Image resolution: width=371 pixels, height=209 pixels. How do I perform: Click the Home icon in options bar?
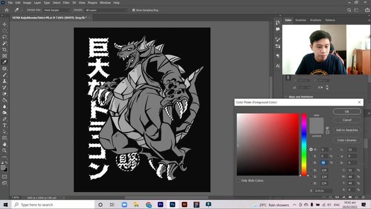point(6,10)
